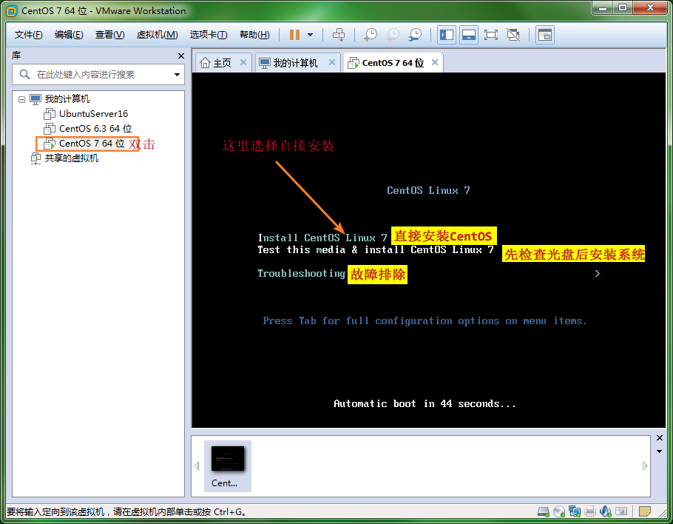Image resolution: width=673 pixels, height=524 pixels.
Task: Click the Troubleshooting submenu arrow
Action: 597,274
